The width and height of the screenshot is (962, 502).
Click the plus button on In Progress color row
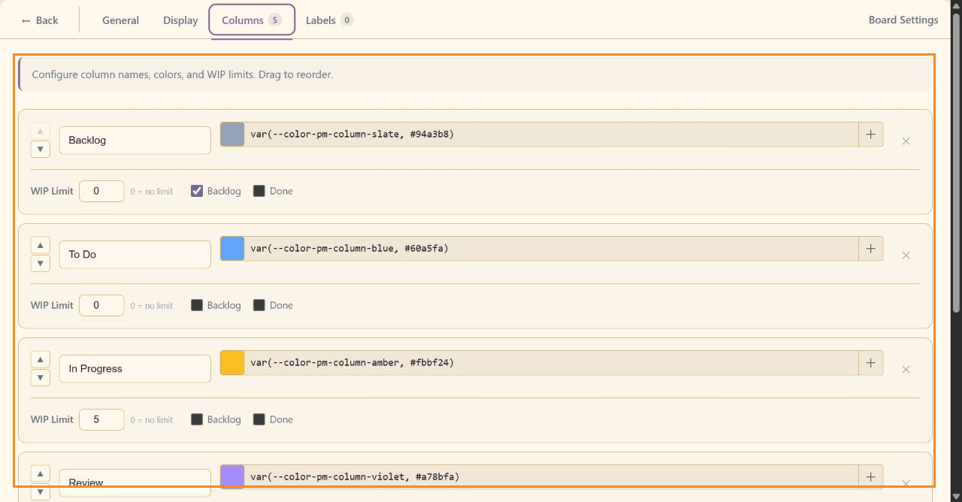(x=871, y=363)
